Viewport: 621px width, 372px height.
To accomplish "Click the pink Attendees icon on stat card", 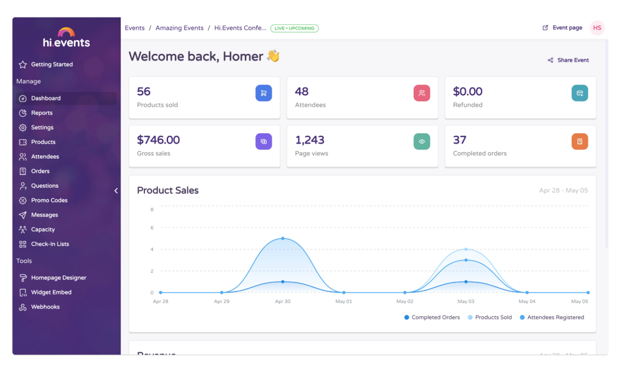I will coord(421,93).
